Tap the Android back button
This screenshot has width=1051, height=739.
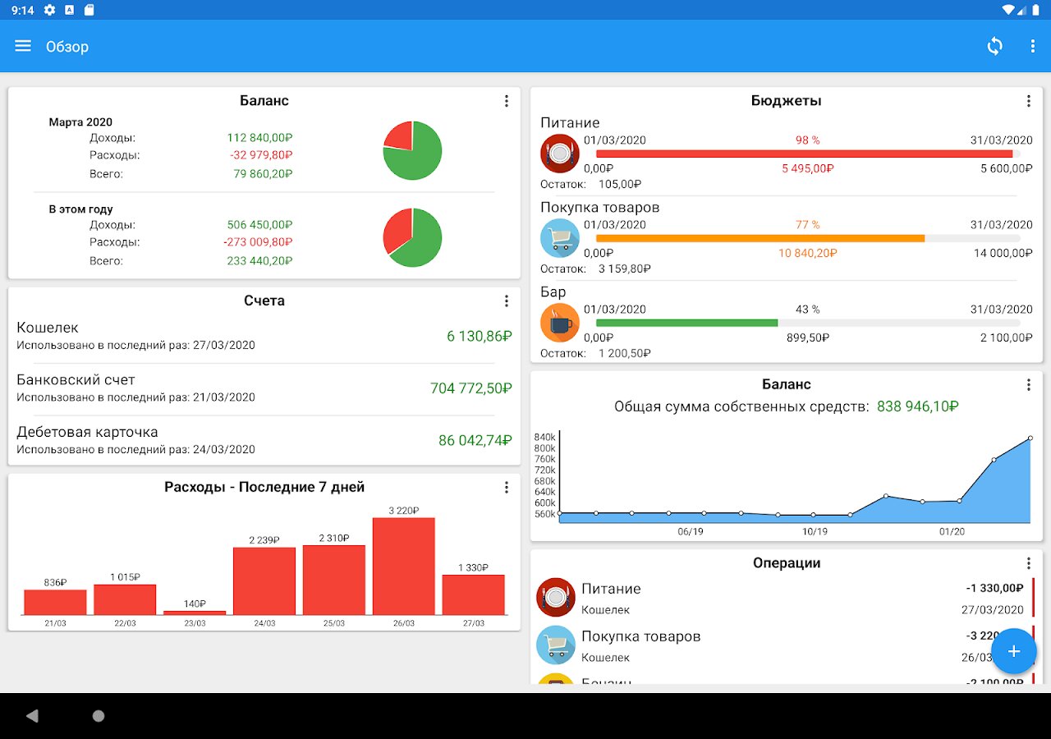pyautogui.click(x=32, y=716)
